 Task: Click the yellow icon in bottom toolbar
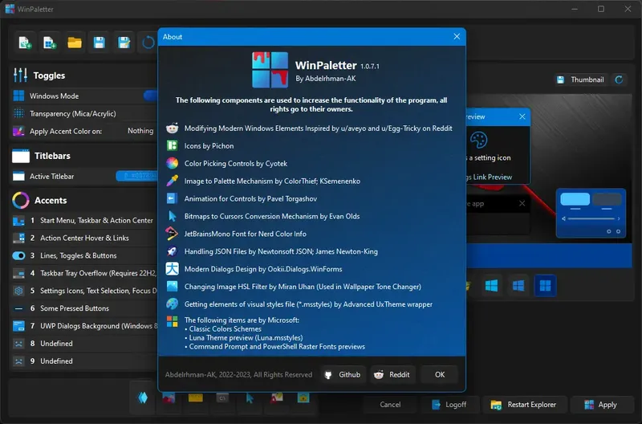(x=196, y=397)
